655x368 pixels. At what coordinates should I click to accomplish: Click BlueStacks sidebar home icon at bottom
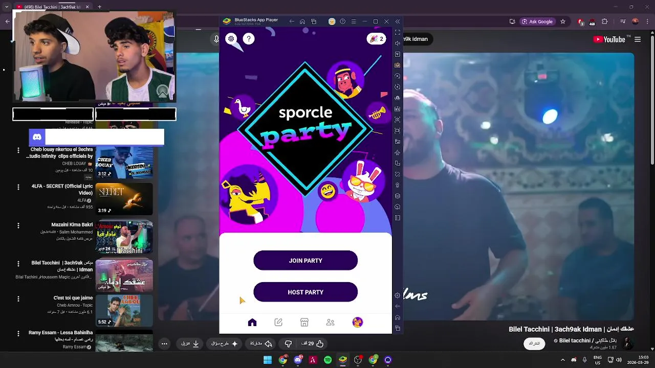coord(398,317)
